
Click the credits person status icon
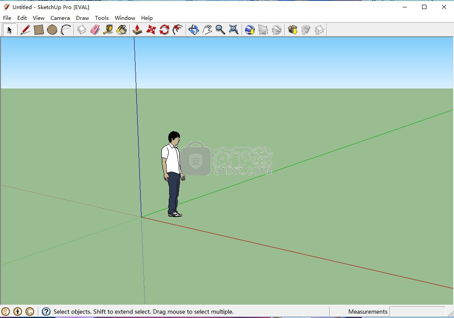point(18,312)
